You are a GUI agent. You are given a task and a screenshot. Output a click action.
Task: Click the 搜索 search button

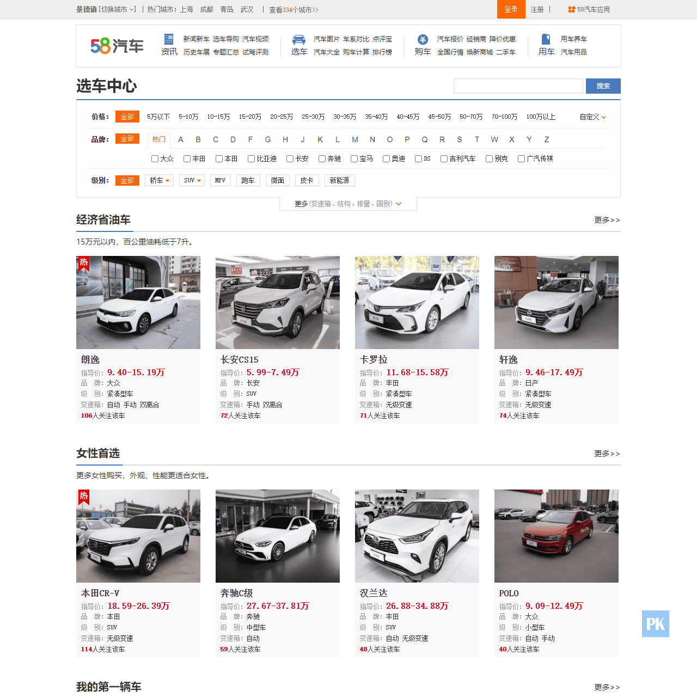[x=603, y=86]
